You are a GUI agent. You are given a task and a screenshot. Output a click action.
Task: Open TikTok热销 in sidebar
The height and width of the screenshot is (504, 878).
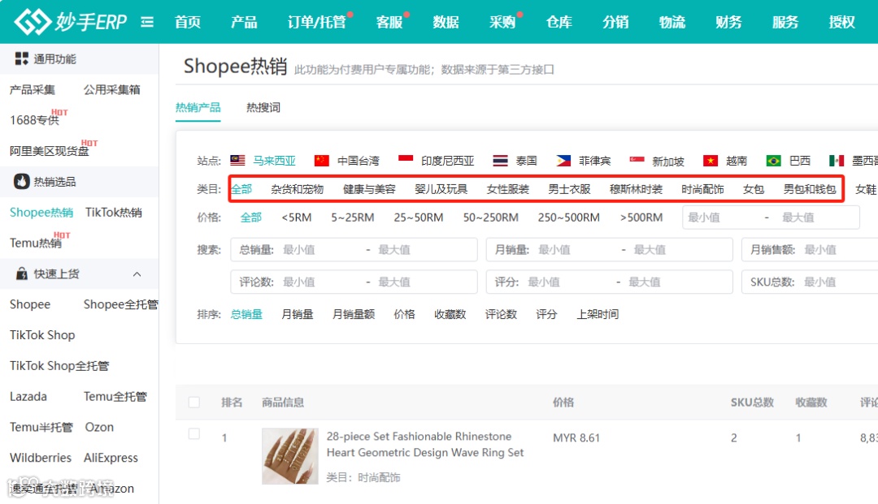tap(114, 213)
